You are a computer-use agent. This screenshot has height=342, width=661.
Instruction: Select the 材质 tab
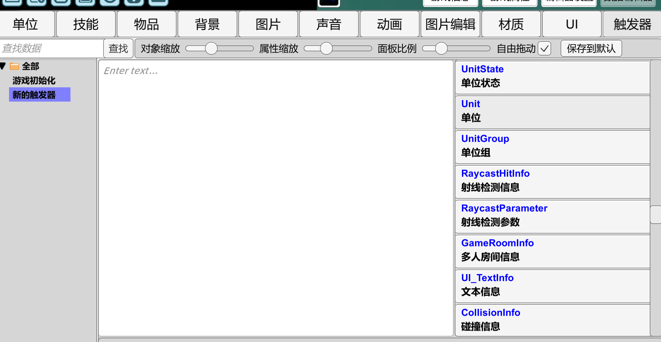pyautogui.click(x=511, y=24)
